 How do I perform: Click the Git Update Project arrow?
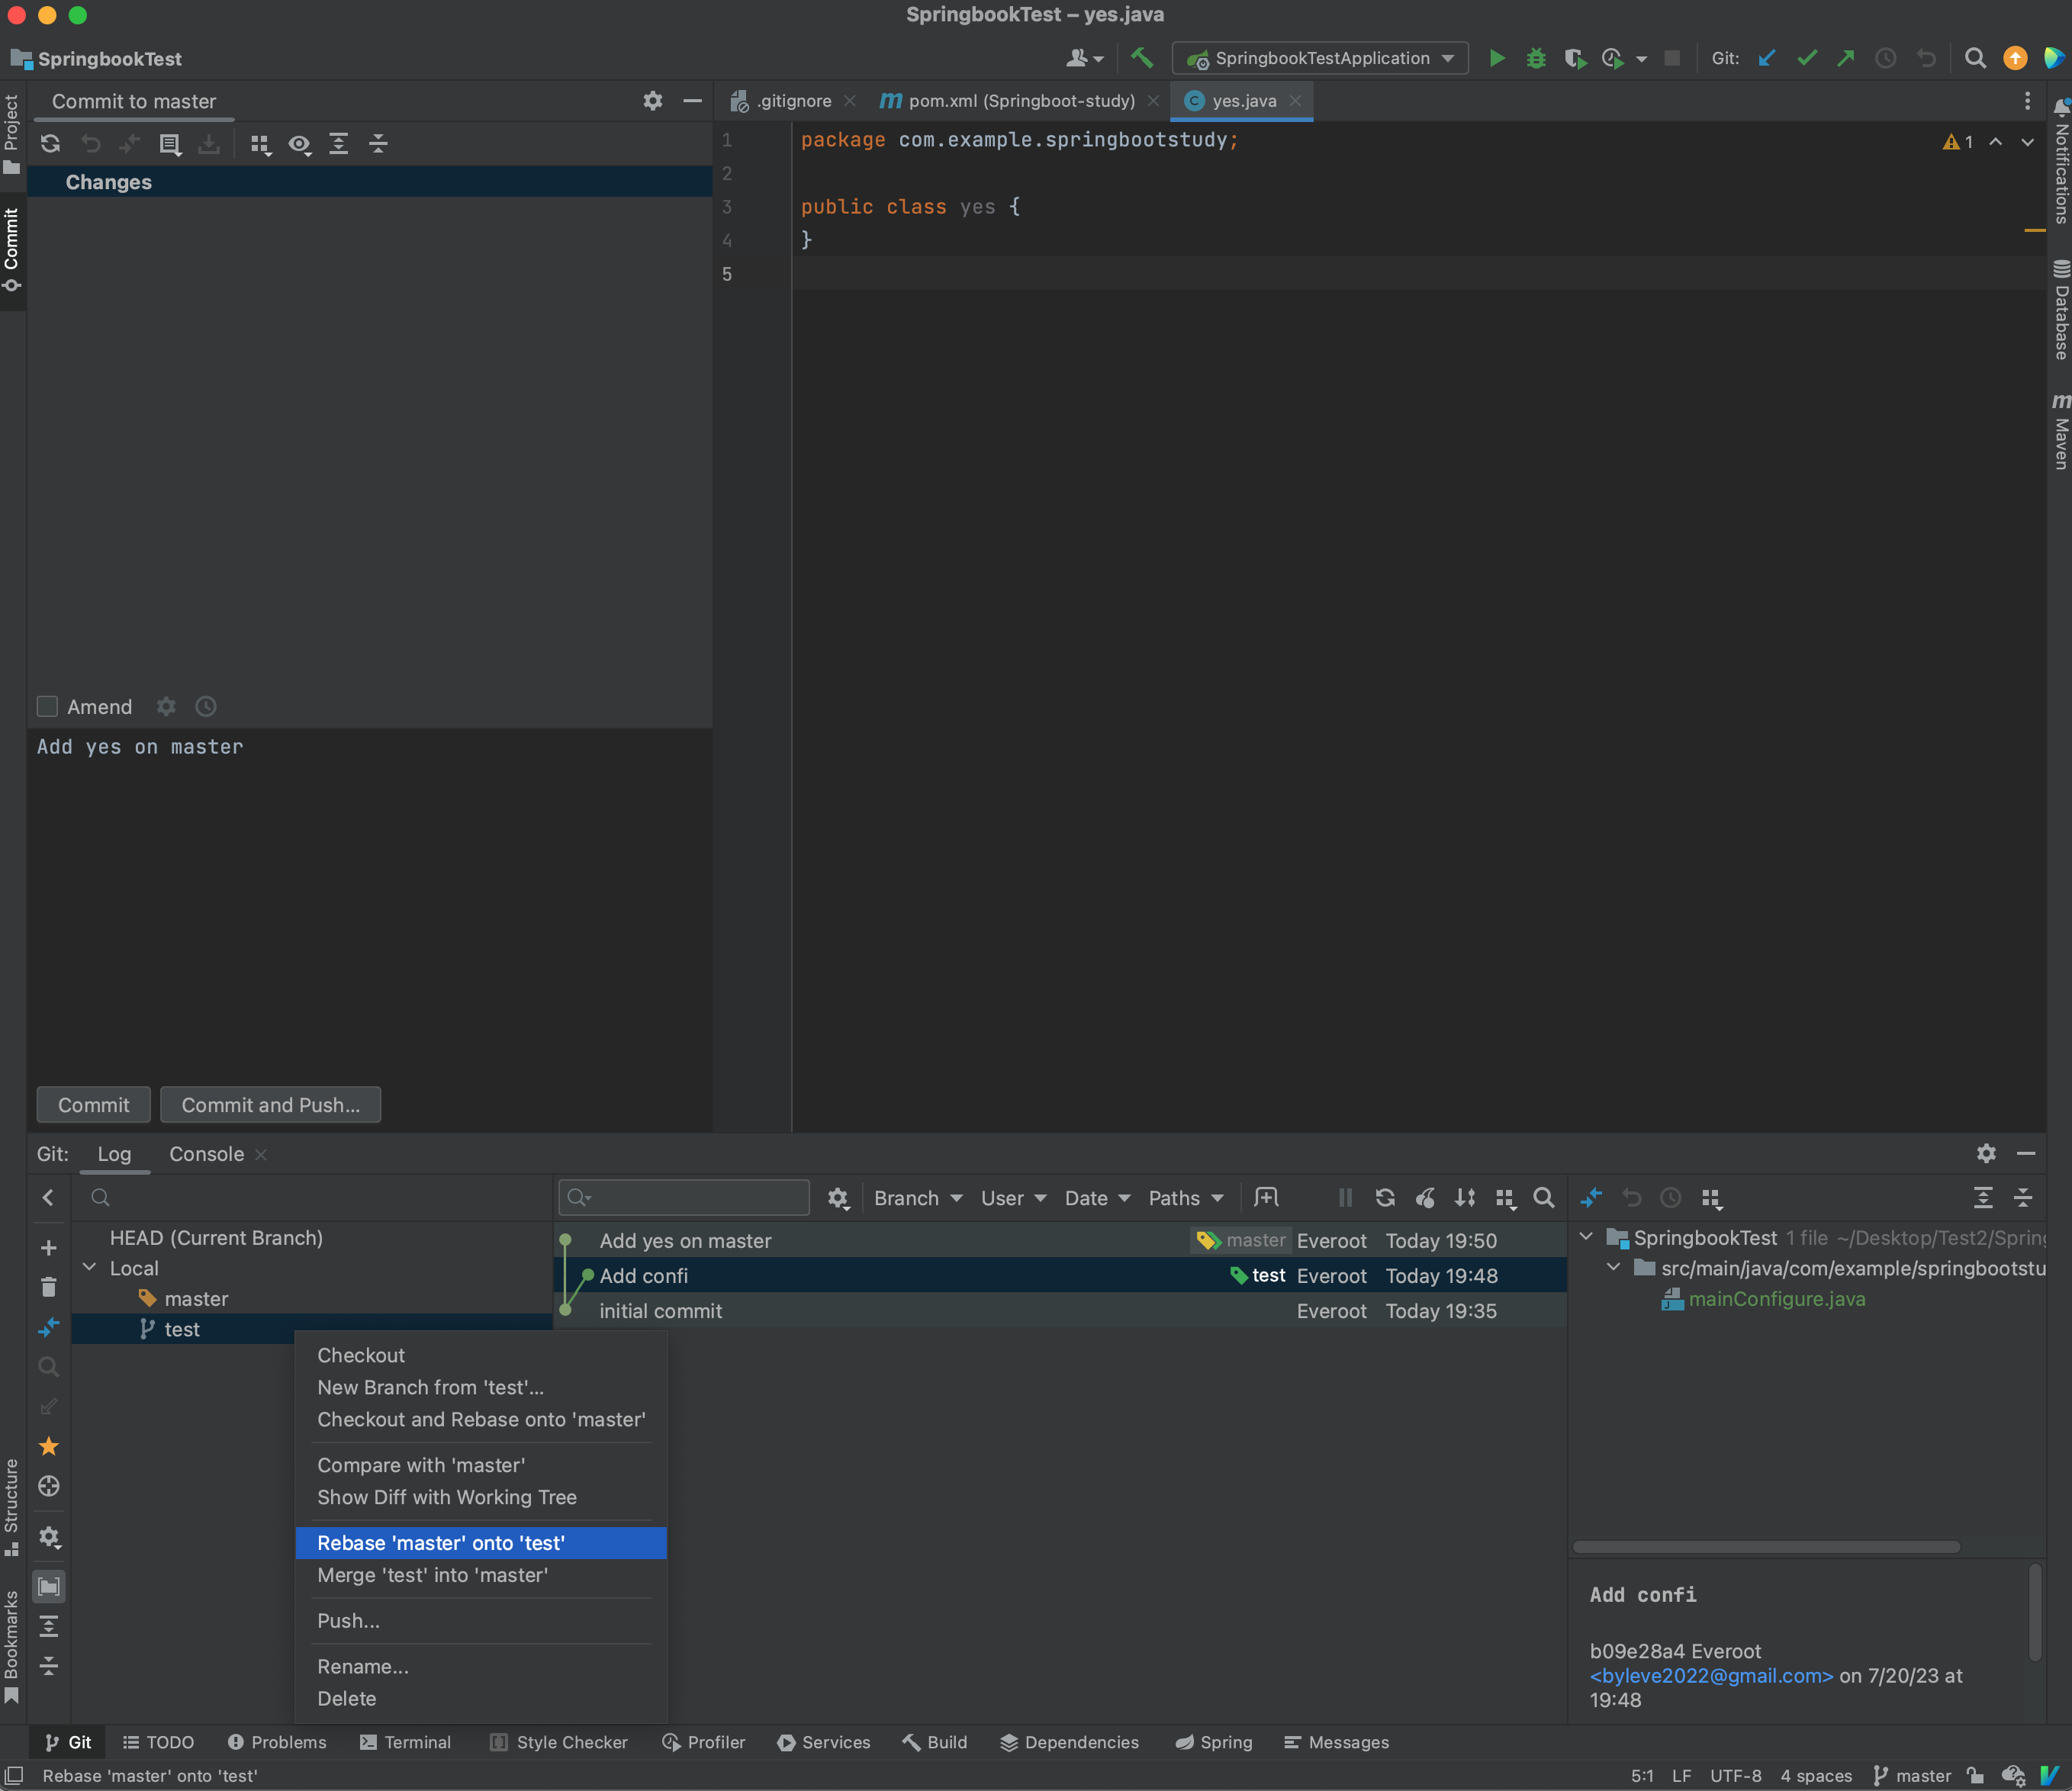point(1767,58)
